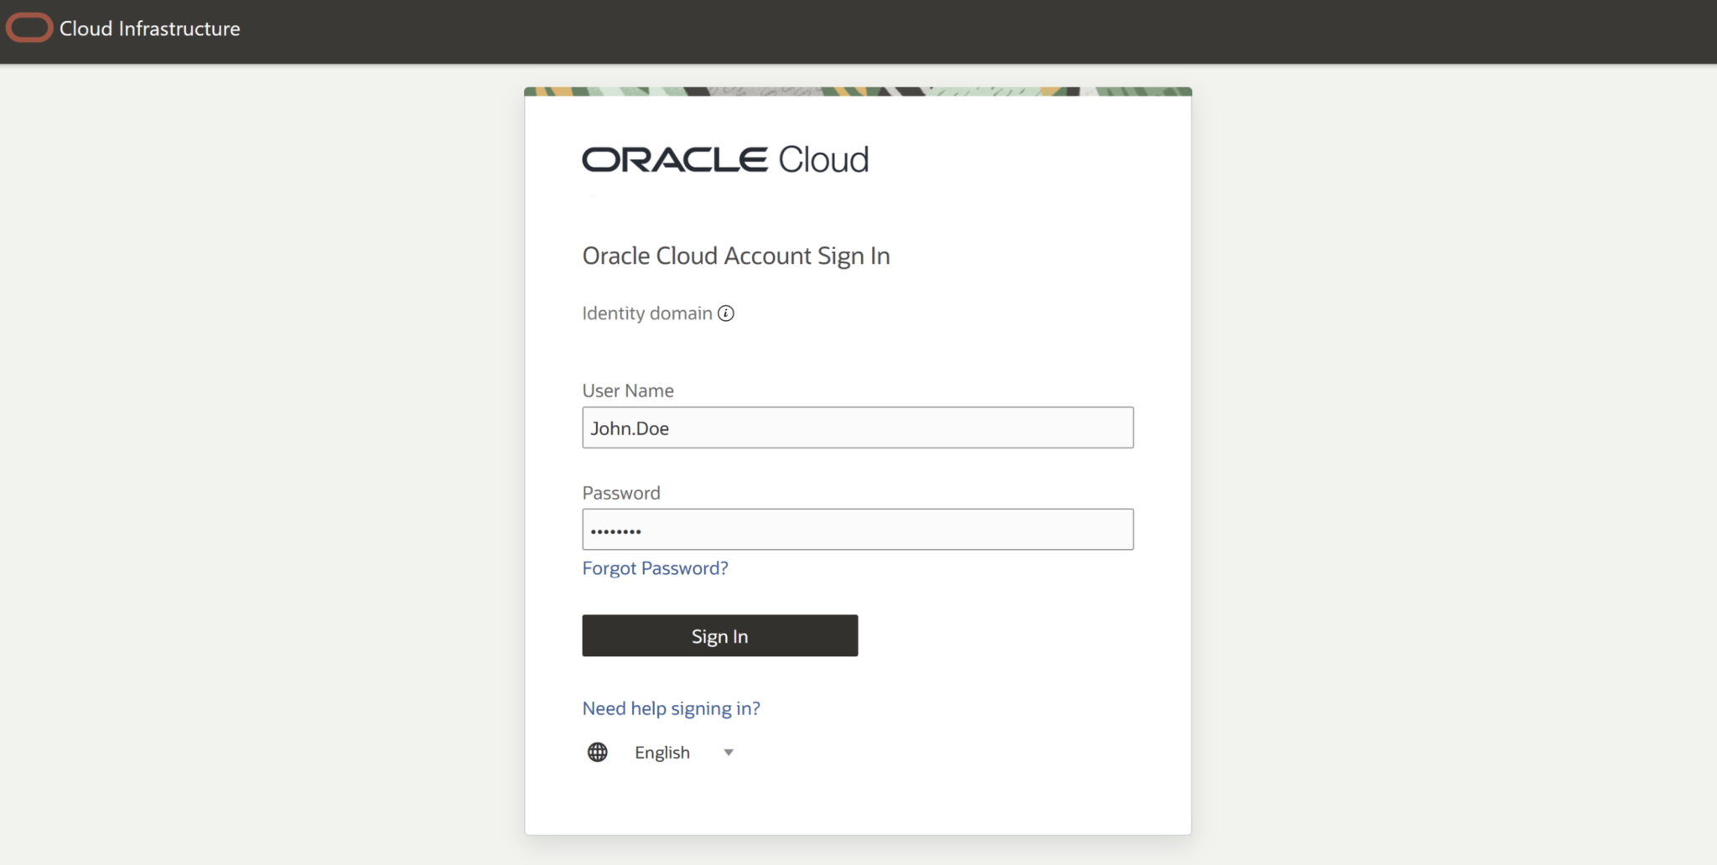Click the dropdown arrow next to English

click(729, 753)
